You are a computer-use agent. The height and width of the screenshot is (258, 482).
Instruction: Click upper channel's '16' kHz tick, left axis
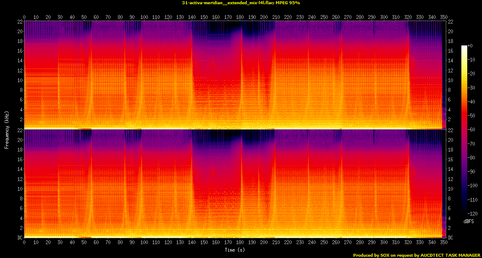click(20, 51)
